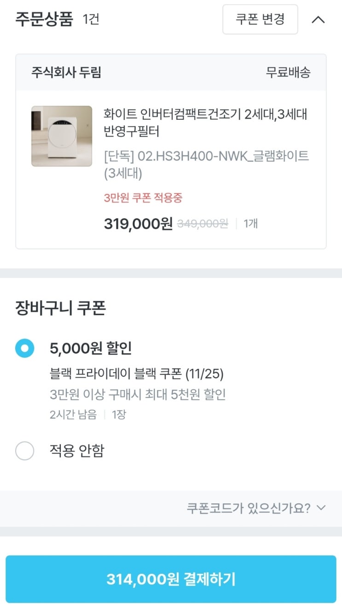Open the 화이트 인버터컴팩트건조기 product title
This screenshot has height=608, width=342.
click(x=205, y=123)
